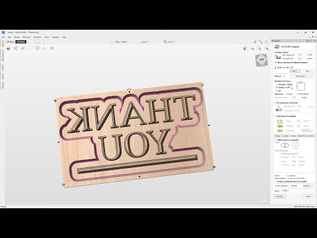Open the Gadgets menu
The image size is (317, 238).
click(55, 37)
